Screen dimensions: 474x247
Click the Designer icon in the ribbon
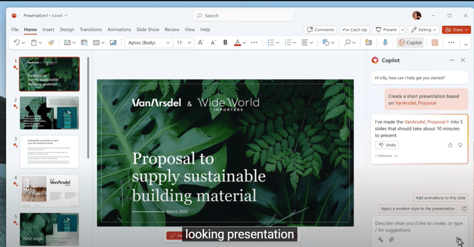pos(435,43)
